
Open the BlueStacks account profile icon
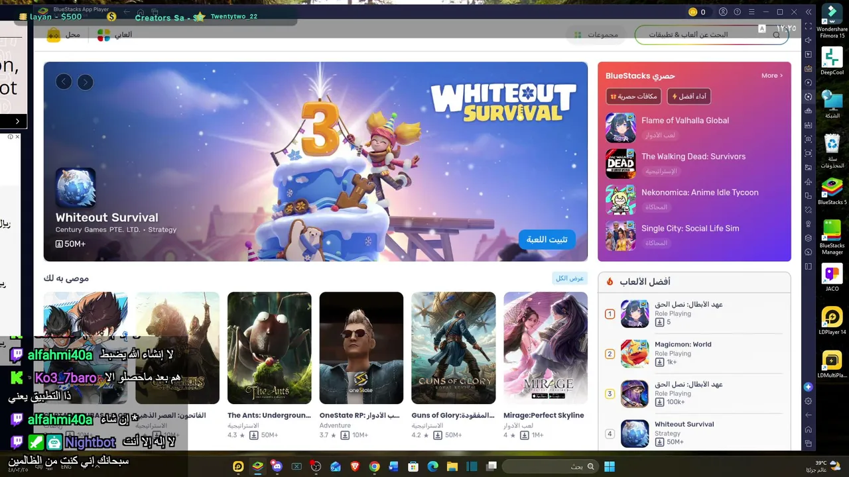point(723,12)
